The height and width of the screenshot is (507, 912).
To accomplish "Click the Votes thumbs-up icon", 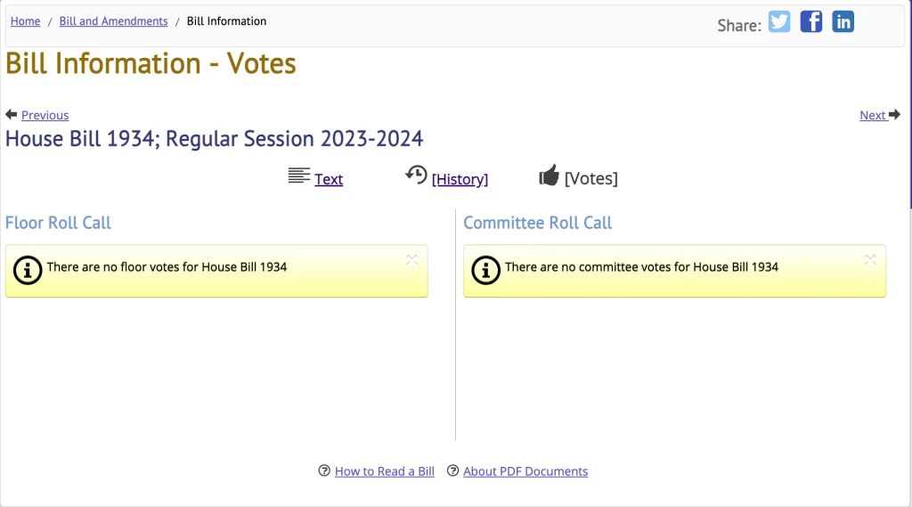I will (549, 176).
